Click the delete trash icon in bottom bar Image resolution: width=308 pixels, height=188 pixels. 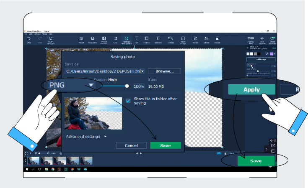pos(225,153)
